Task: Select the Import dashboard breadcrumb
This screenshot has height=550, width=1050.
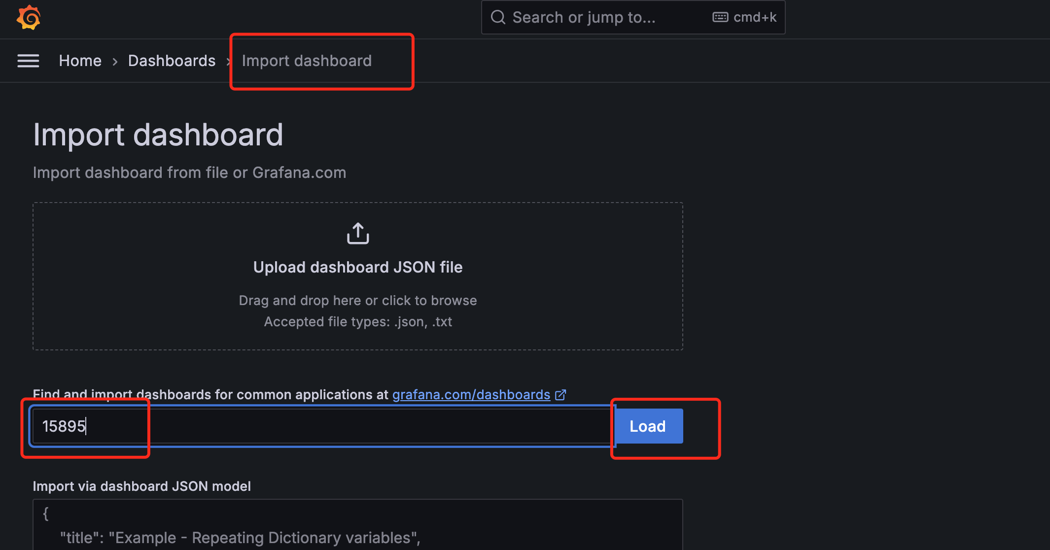Action: tap(307, 61)
